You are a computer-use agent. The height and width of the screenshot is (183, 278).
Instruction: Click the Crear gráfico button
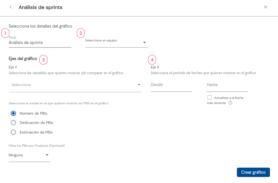[x=253, y=172]
